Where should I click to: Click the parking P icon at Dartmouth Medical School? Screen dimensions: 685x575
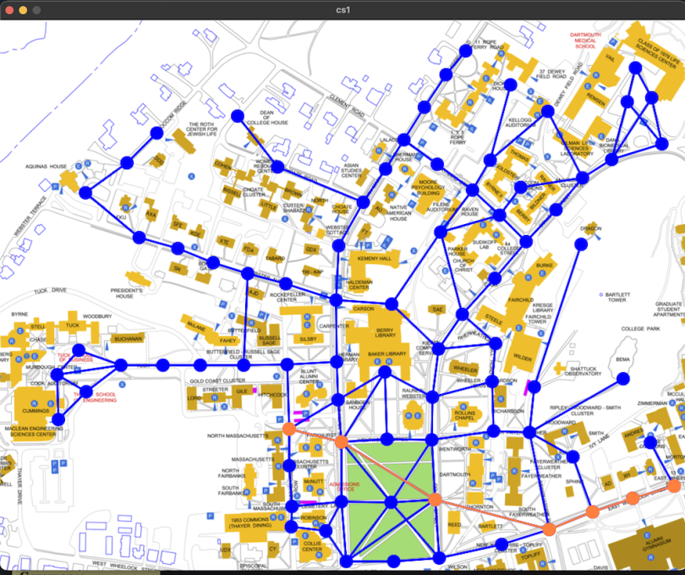point(613,42)
